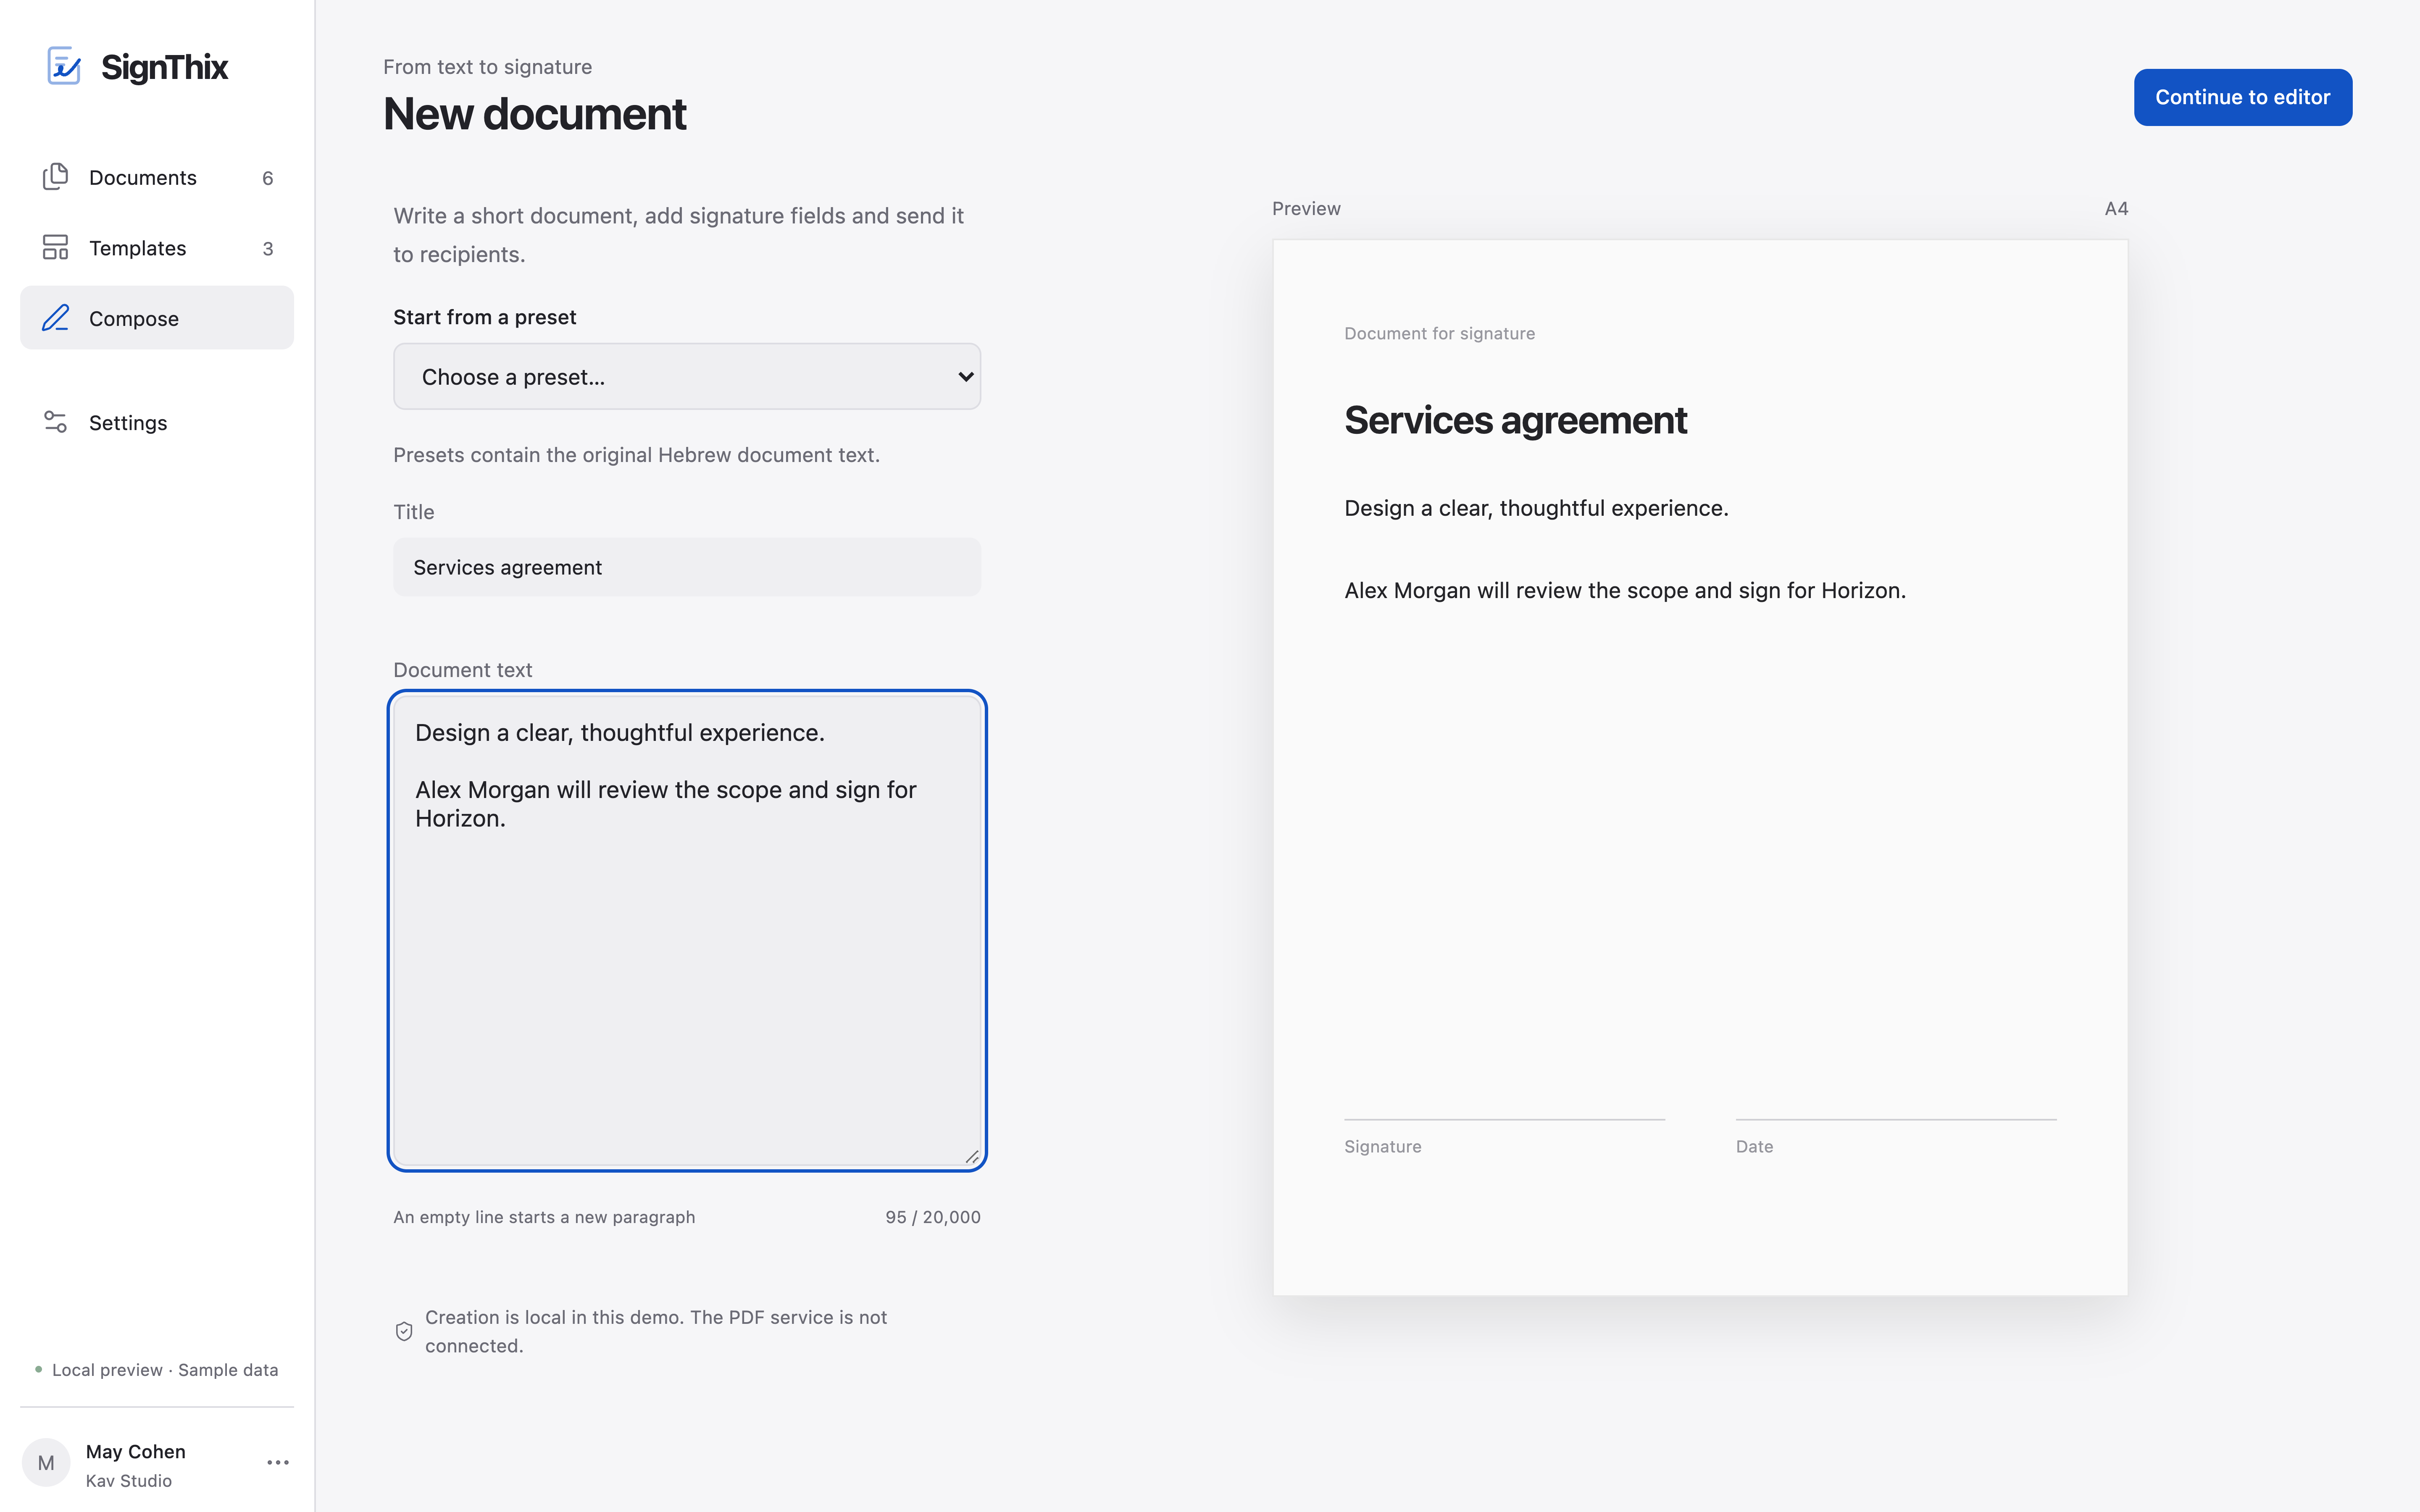2420x1512 pixels.
Task: Click the 'An empty line starts a new paragraph' hint
Action: (544, 1217)
